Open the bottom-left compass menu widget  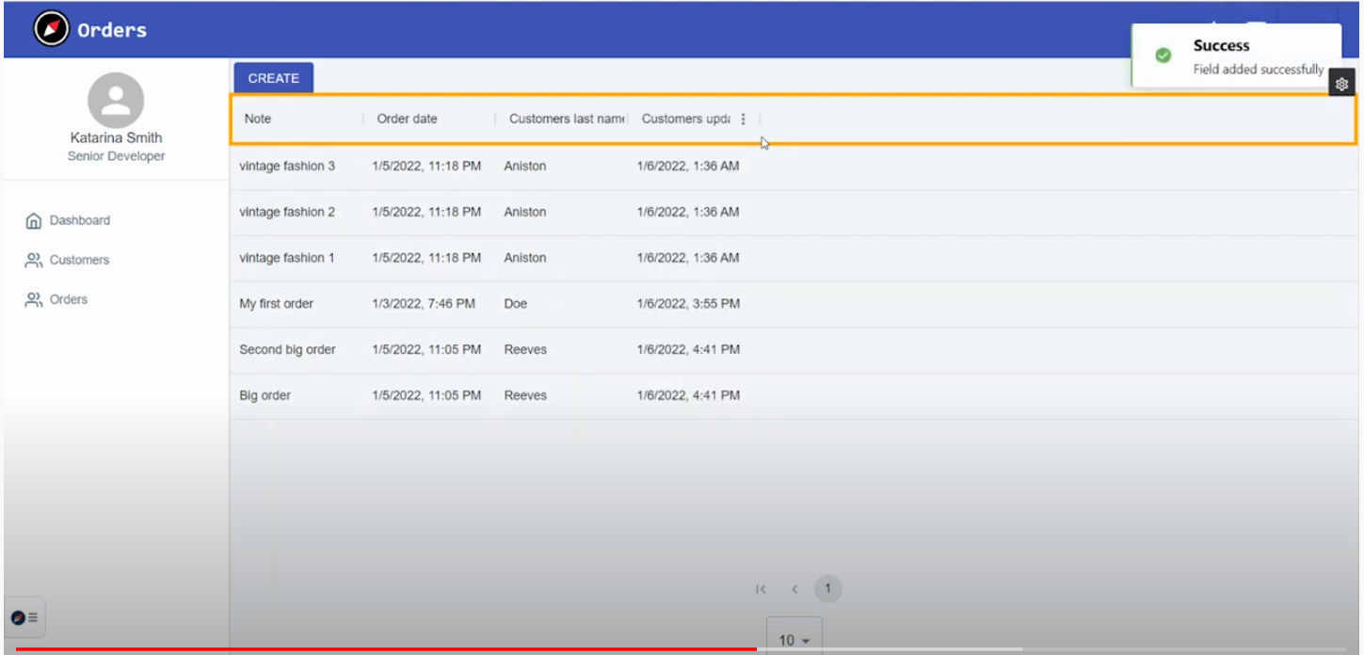point(24,617)
